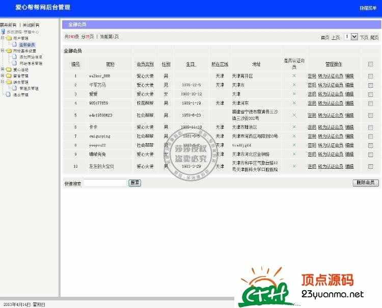Click 密码 link in walker_888 row
382x308 pixels.
coord(312,76)
